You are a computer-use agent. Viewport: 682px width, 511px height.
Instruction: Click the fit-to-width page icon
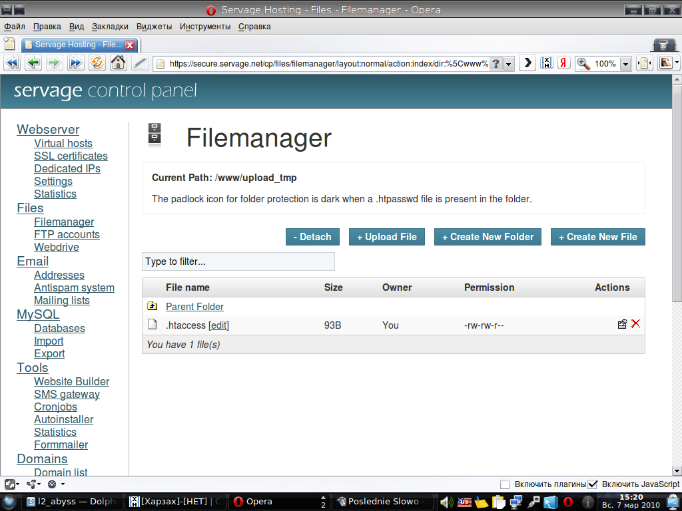click(x=645, y=63)
